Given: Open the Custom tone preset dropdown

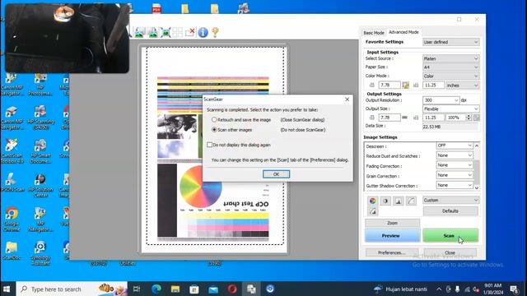Looking at the screenshot, I should point(450,201).
